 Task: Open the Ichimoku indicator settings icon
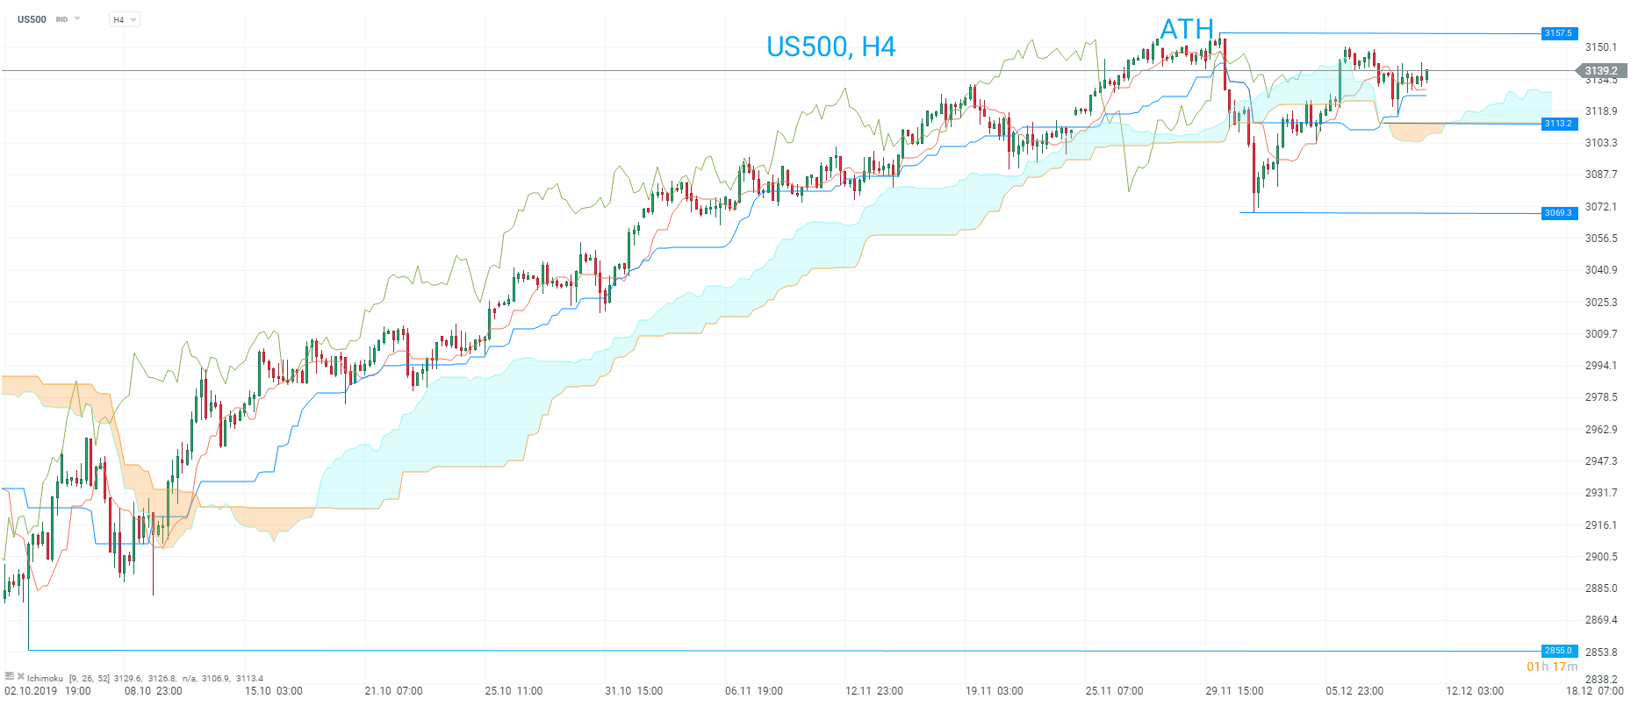tap(10, 676)
